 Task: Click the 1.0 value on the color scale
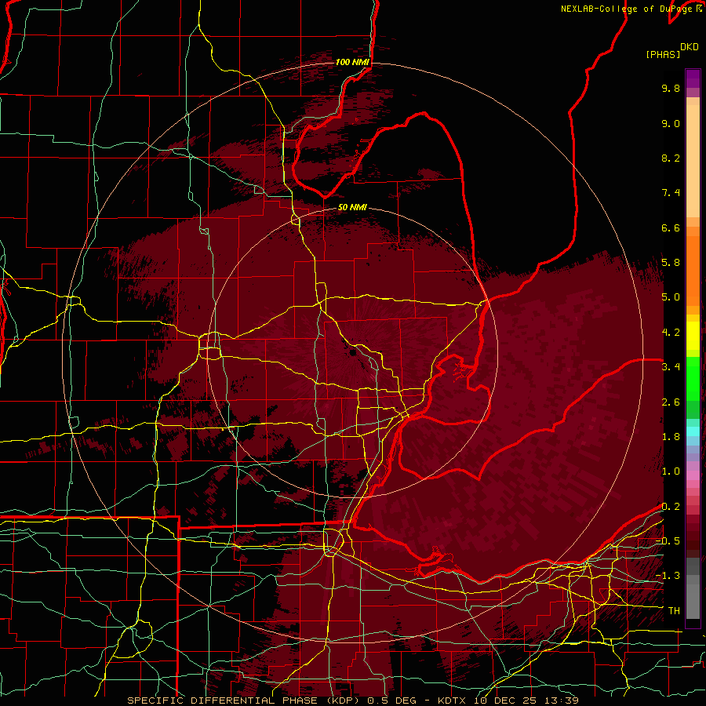[x=671, y=471]
